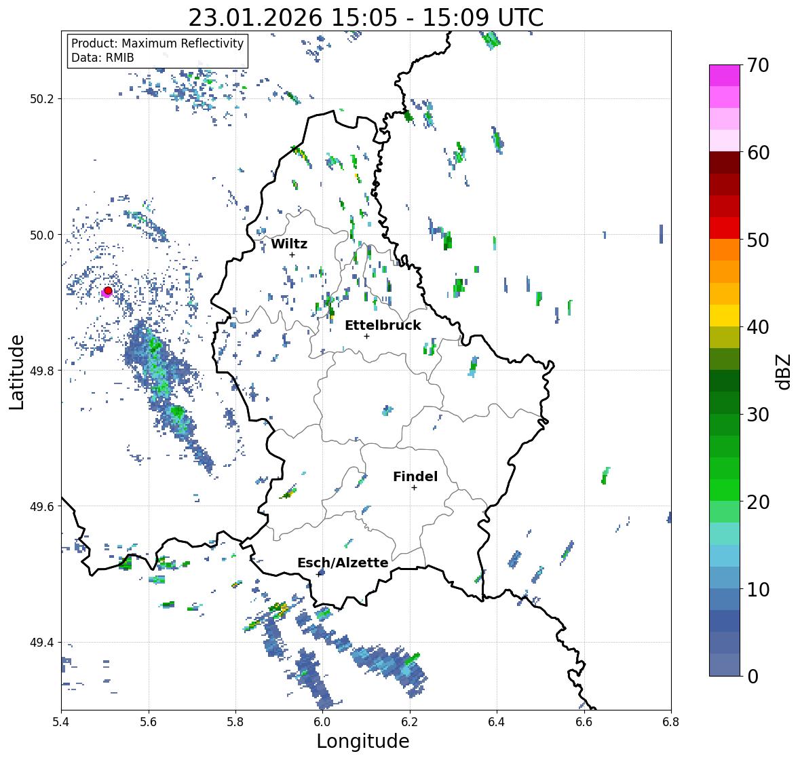Click the Esch/Alzette label
This screenshot has height=758, width=800.
343,563
